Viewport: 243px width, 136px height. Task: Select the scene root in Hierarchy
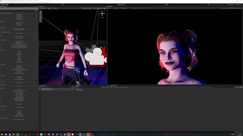click(47, 88)
